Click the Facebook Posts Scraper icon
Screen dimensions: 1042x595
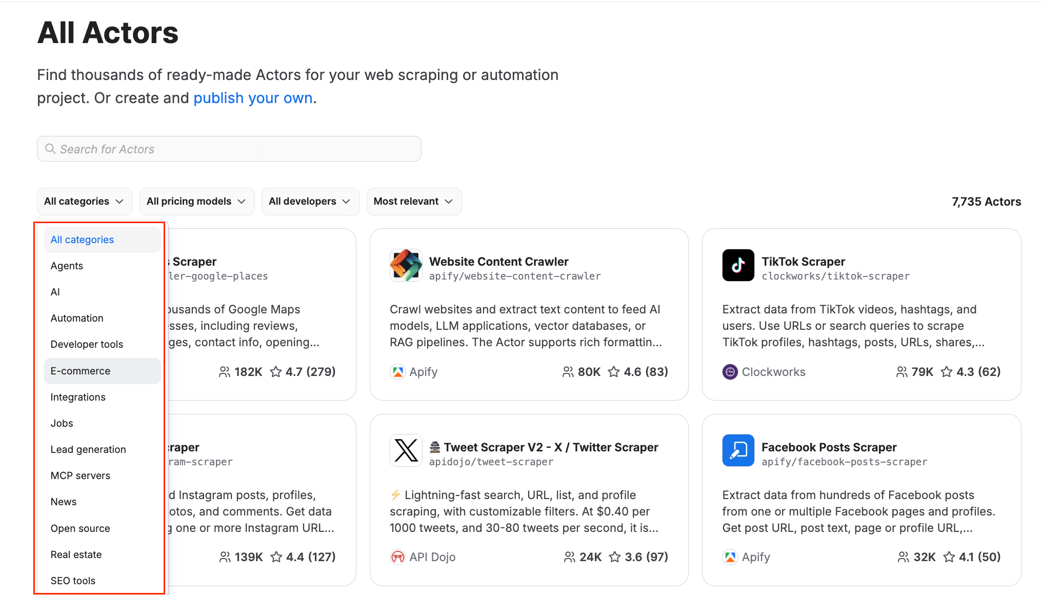tap(738, 450)
